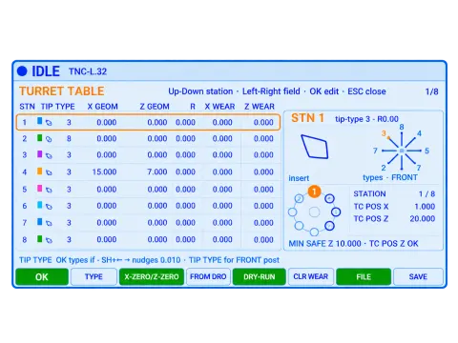Click the tool insert icon in station 7 row
The image size is (458, 343).
(x=49, y=223)
